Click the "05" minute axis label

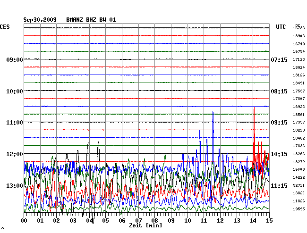coord(105,221)
